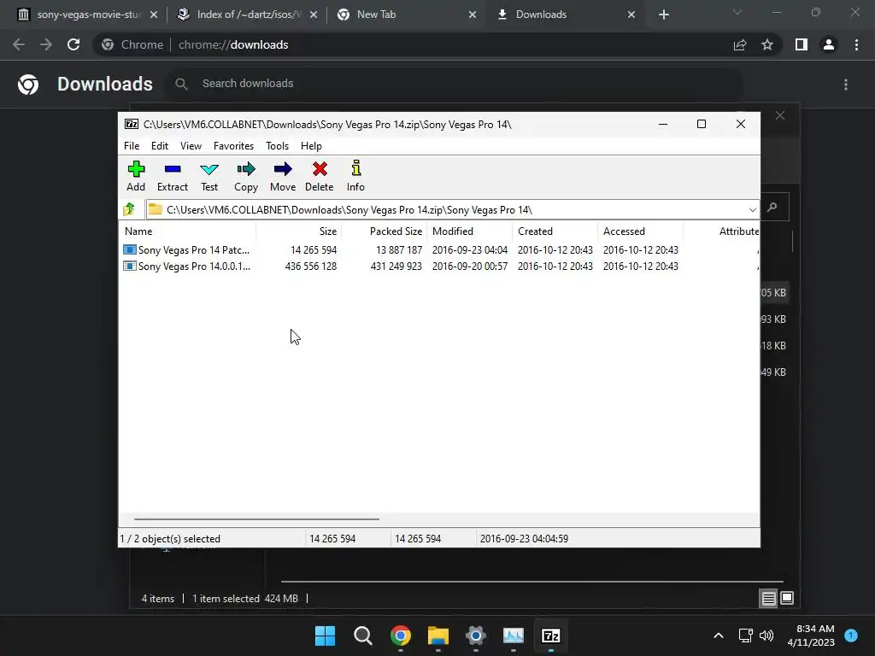Open the network icon in system tray
Screen dimensions: 875x656
(x=745, y=635)
